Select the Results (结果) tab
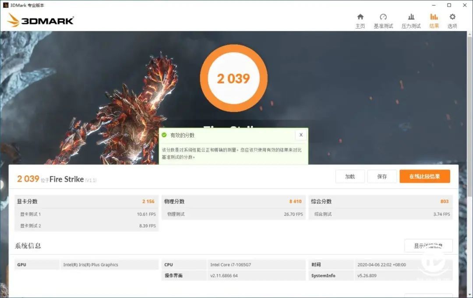 click(434, 21)
